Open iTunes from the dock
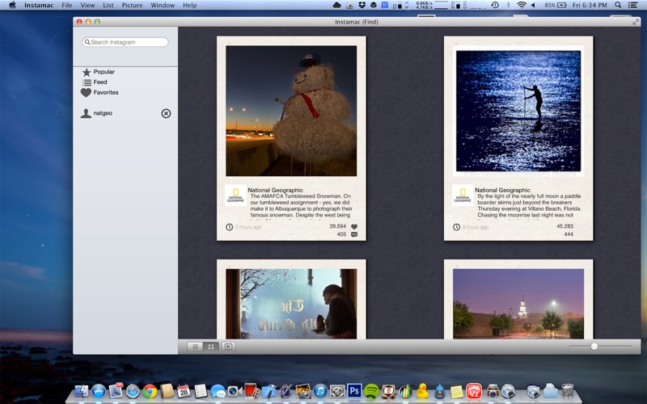Image resolution: width=647 pixels, height=404 pixels. (x=319, y=390)
